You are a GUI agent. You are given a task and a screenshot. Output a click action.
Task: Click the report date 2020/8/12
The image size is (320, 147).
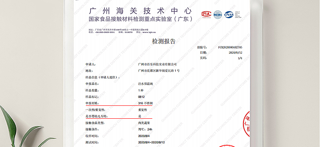[x=236, y=53]
